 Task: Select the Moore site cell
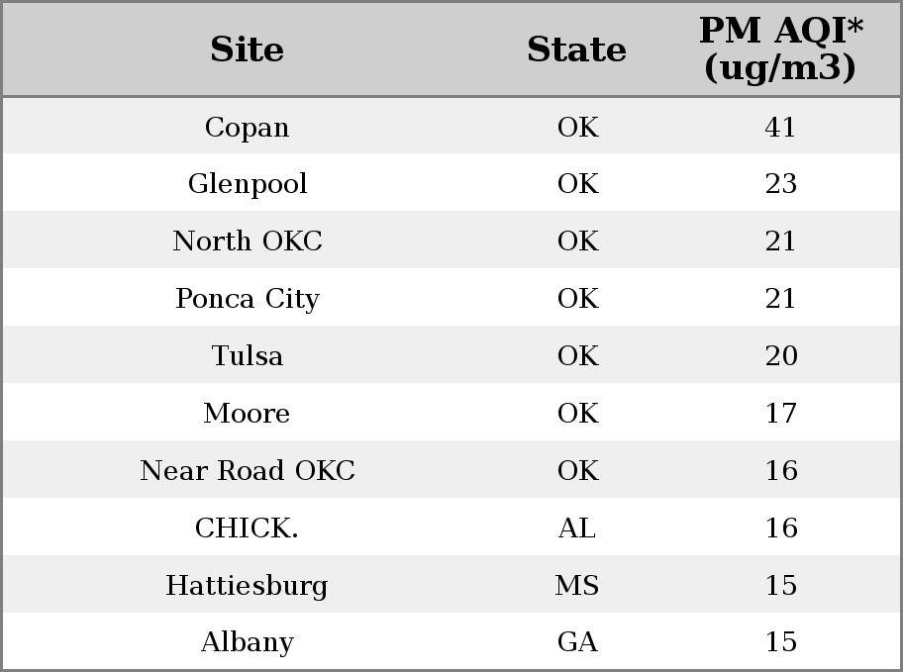click(x=248, y=413)
